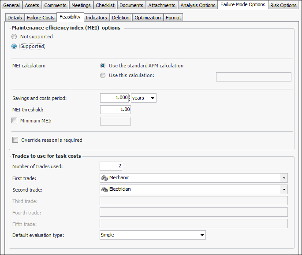The width and height of the screenshot is (302, 255).
Task: Choose Use the standard APM calculation
Action: point(103,66)
